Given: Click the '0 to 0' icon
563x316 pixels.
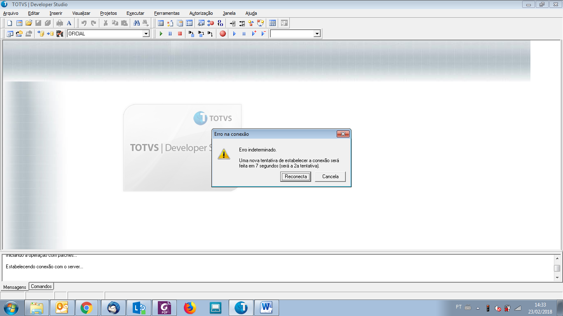Looking at the screenshot, I should 220,23.
